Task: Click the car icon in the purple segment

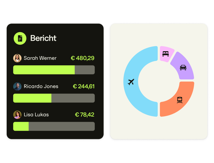Action: pyautogui.click(x=183, y=67)
